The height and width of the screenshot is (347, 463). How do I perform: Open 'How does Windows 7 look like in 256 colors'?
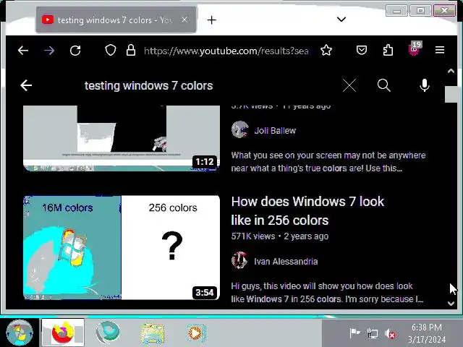(x=307, y=210)
